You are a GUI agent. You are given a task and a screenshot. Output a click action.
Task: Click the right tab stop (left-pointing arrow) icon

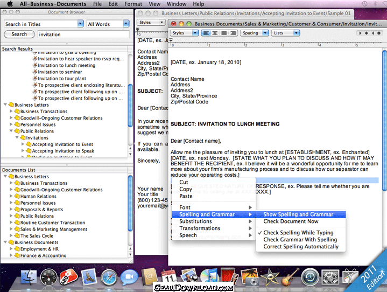372,33
